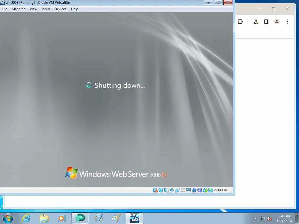Viewport: 299px width, 224px height.
Task: Open the View menu
Action: [x=33, y=9]
